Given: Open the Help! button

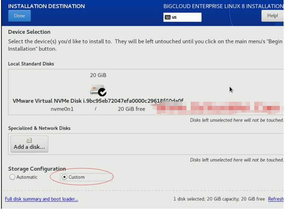Looking at the screenshot, I should [272, 16].
